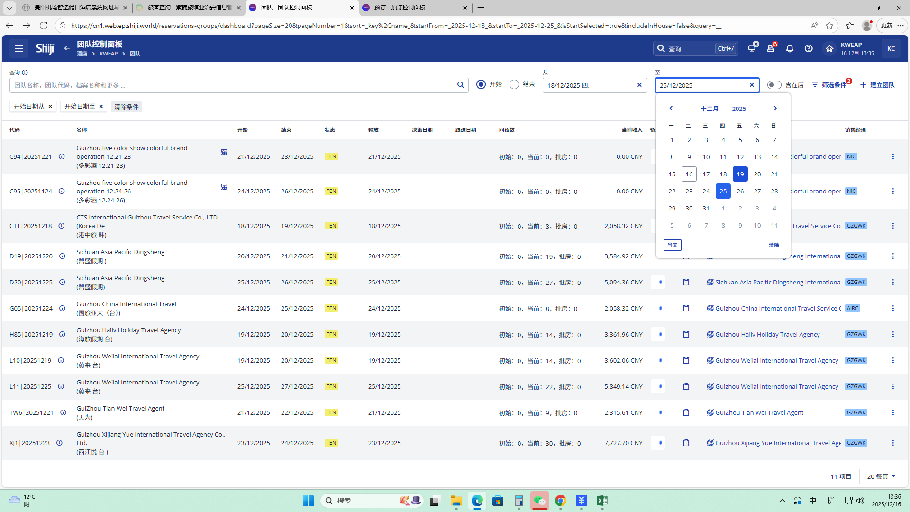
Task: Click info icon beside code C94|20251221
Action: click(x=62, y=156)
